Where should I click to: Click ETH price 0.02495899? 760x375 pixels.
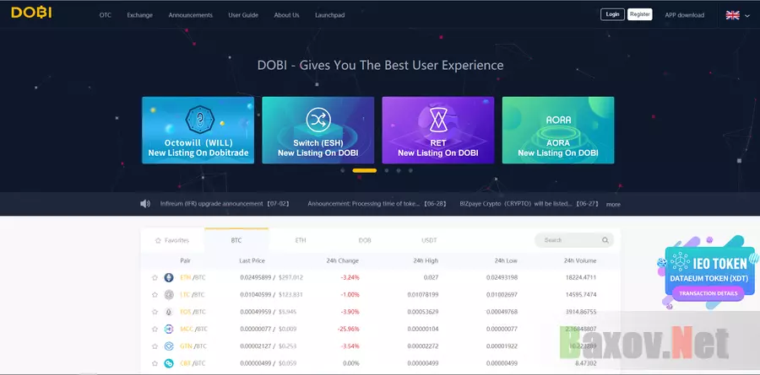click(x=256, y=278)
